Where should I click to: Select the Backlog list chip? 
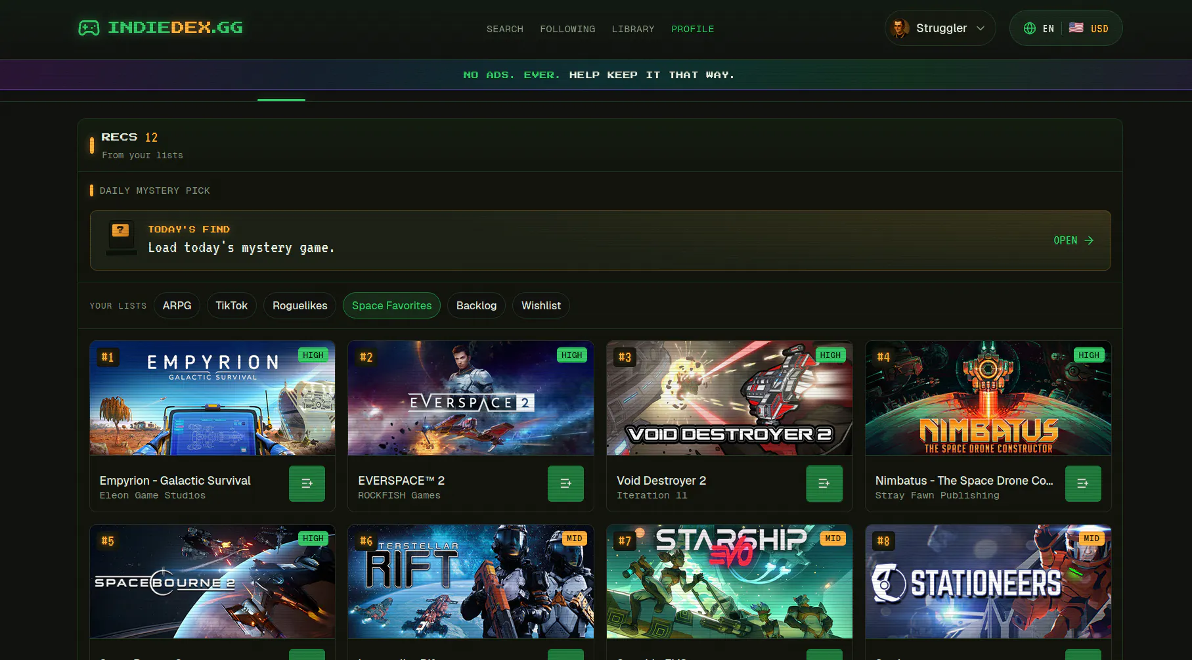point(476,305)
